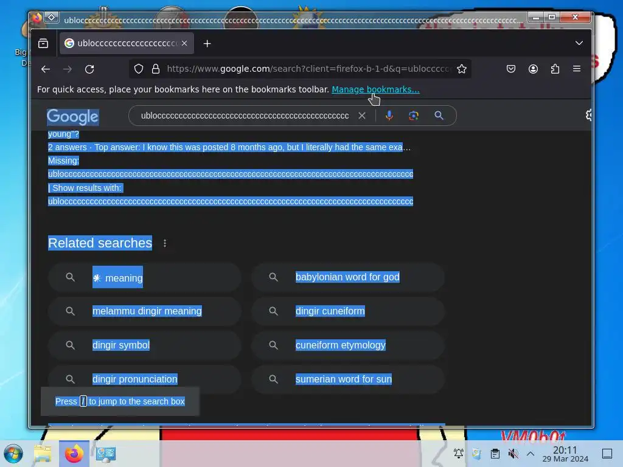Start voice search with the microphone icon
The image size is (623, 467).
click(x=389, y=116)
